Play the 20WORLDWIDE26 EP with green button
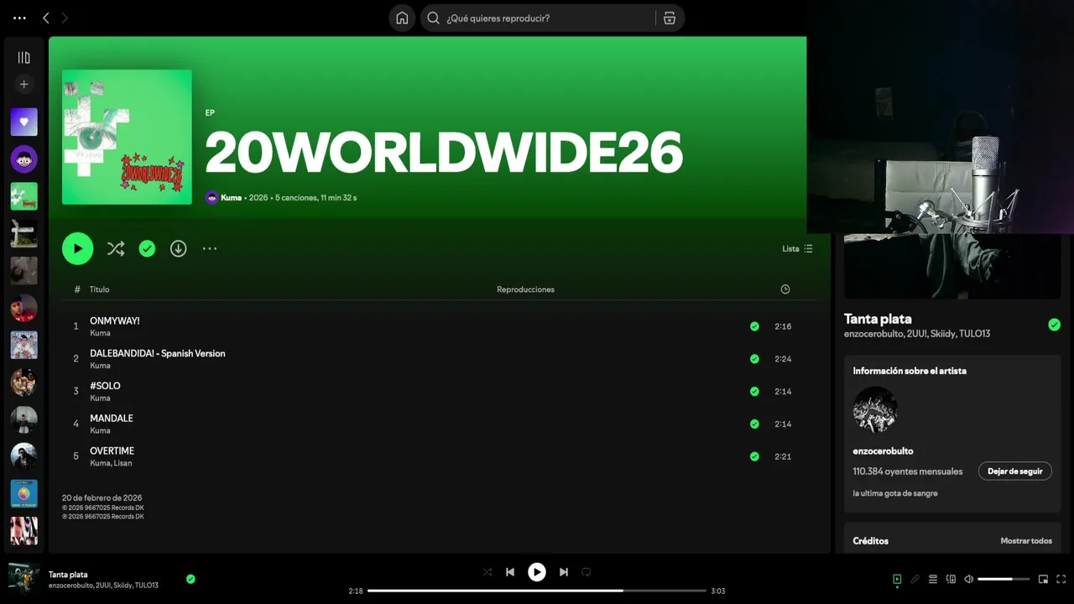Image resolution: width=1074 pixels, height=604 pixels. [77, 248]
